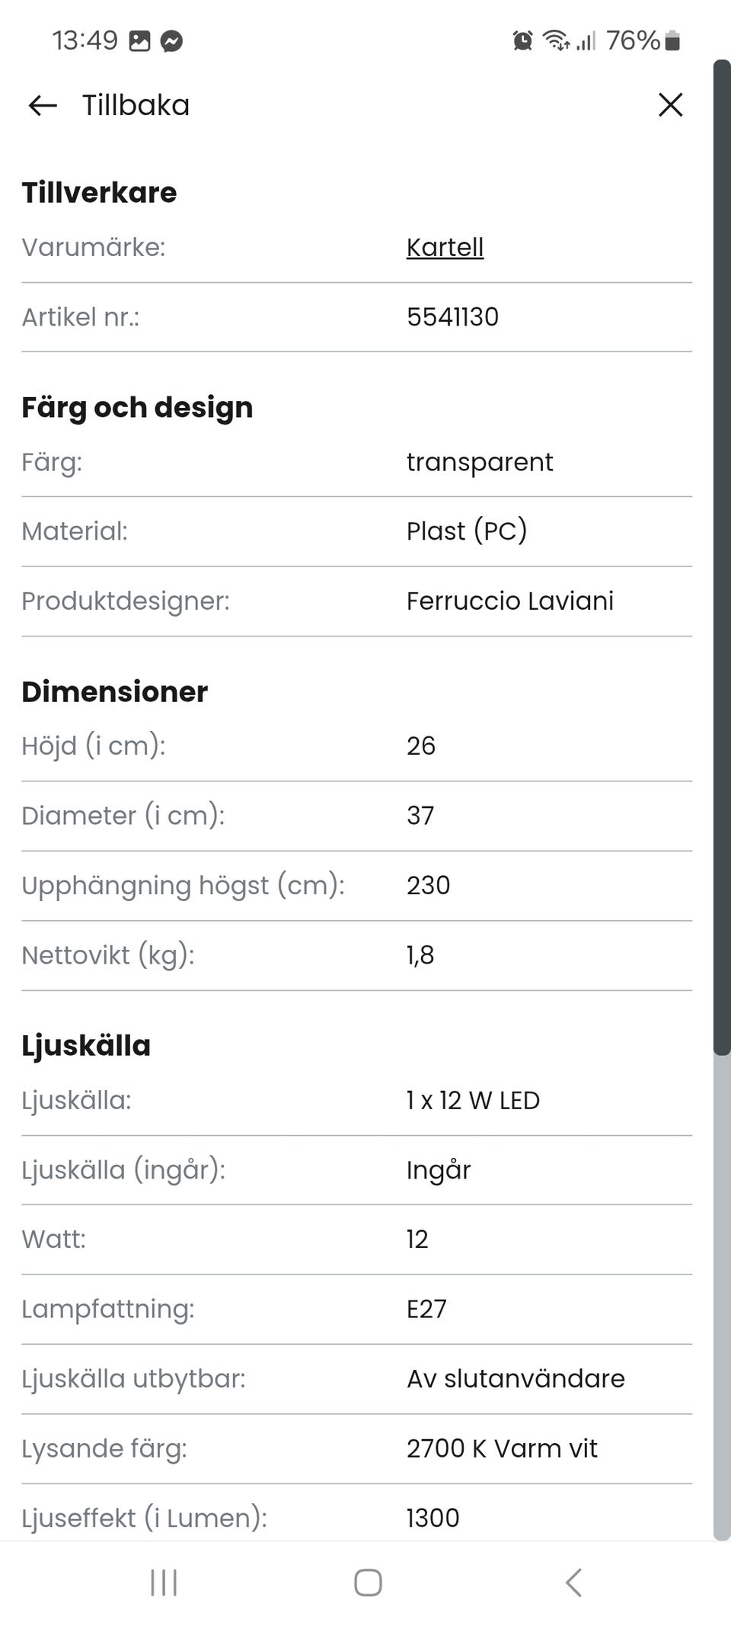Click the vertical scrollbar thumb
The width and height of the screenshot is (731, 1626).
pos(721,556)
